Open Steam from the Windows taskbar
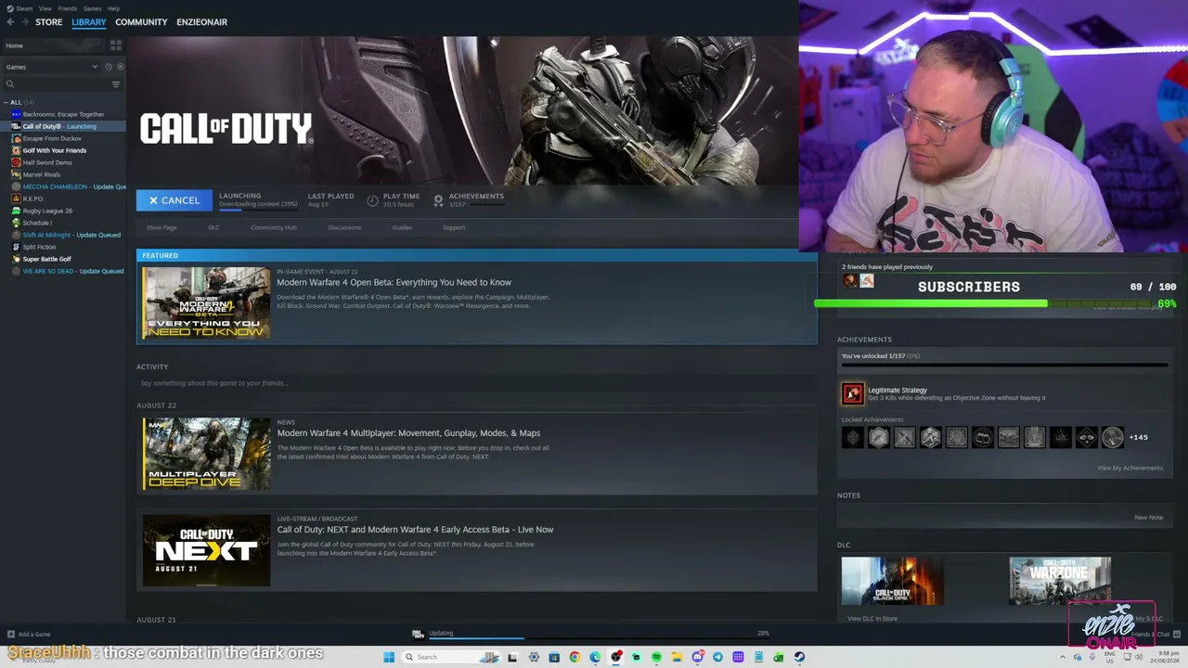This screenshot has width=1188, height=668. (x=799, y=657)
